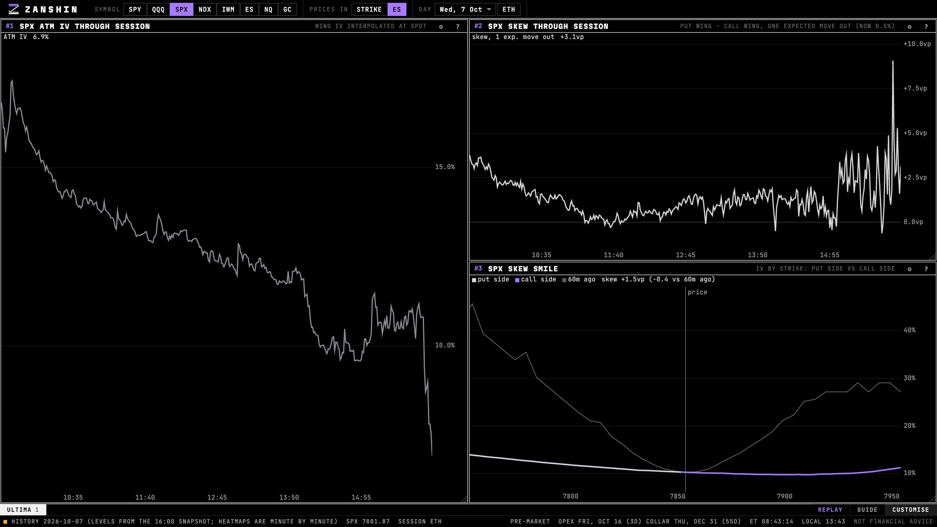Click CUSTOMISE button
Image resolution: width=937 pixels, height=527 pixels.
coord(911,510)
